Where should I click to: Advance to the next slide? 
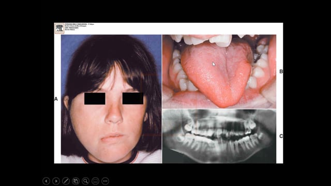[x=56, y=181]
